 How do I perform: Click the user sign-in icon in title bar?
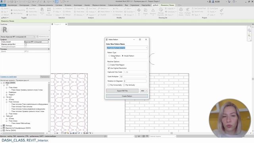click(x=213, y=2)
